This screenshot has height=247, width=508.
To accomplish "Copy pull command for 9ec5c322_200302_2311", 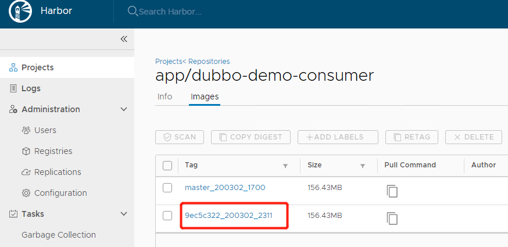I will pyautogui.click(x=392, y=219).
